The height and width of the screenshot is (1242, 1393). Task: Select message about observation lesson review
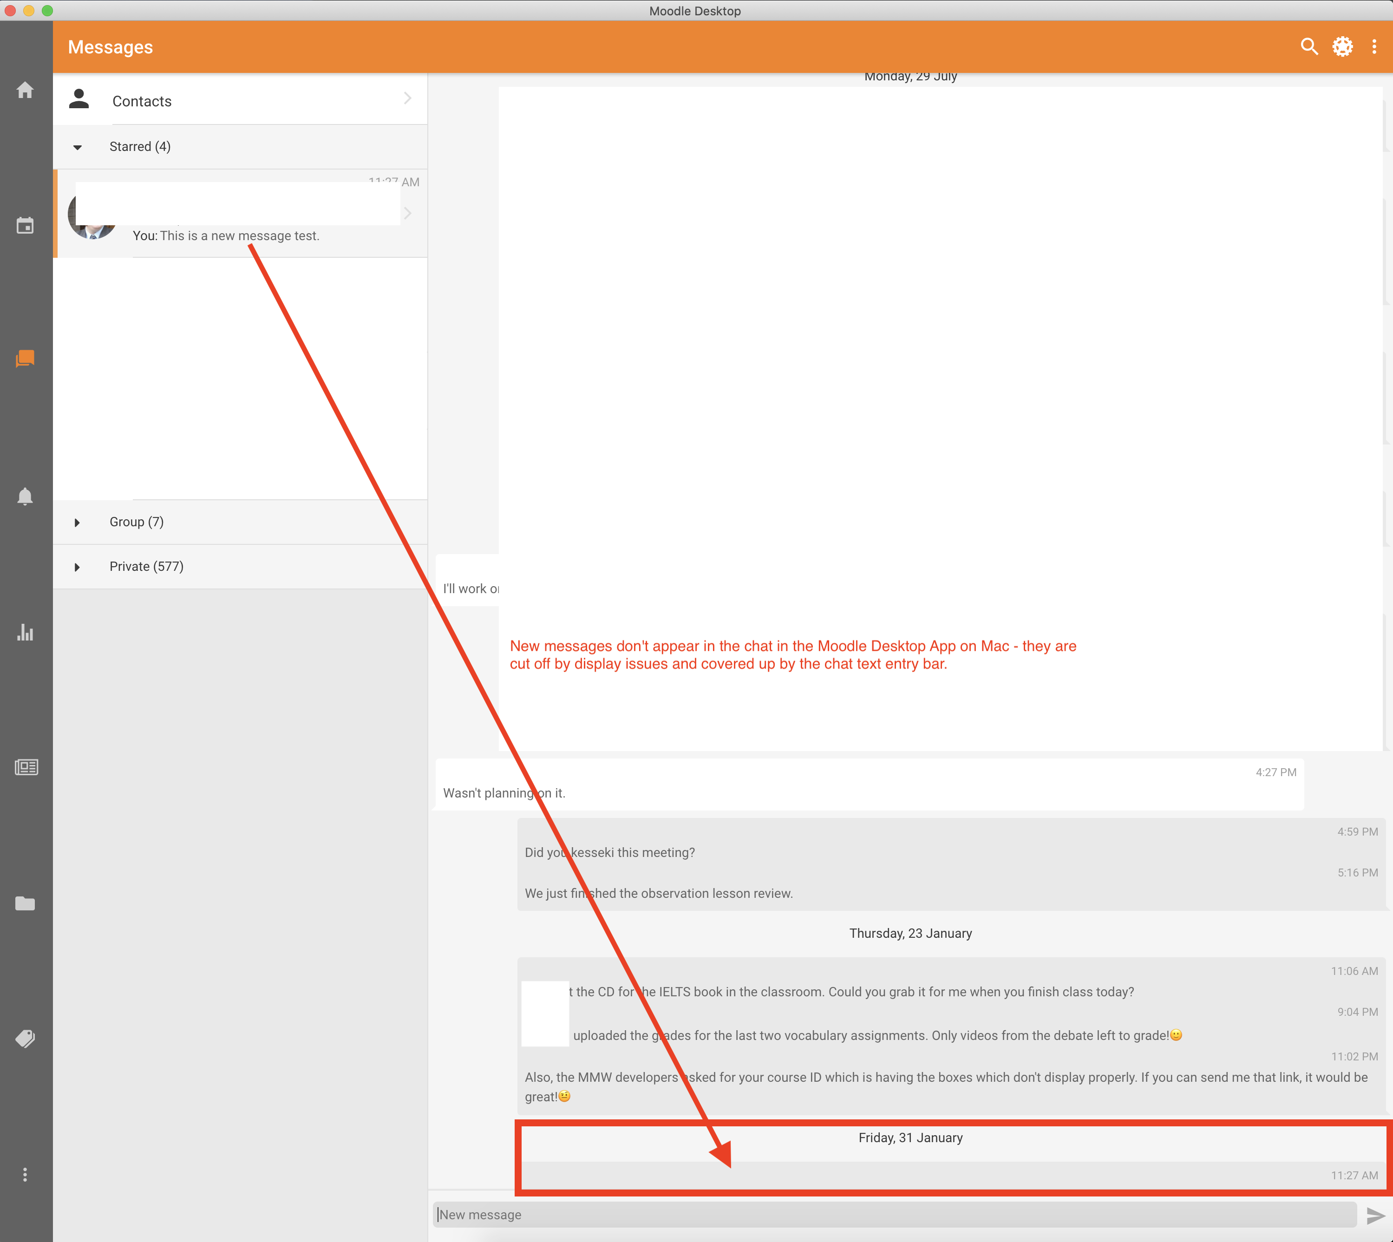click(x=659, y=893)
